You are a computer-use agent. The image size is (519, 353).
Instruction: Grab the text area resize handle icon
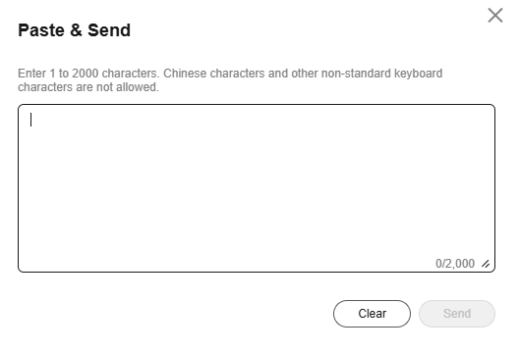point(486,264)
